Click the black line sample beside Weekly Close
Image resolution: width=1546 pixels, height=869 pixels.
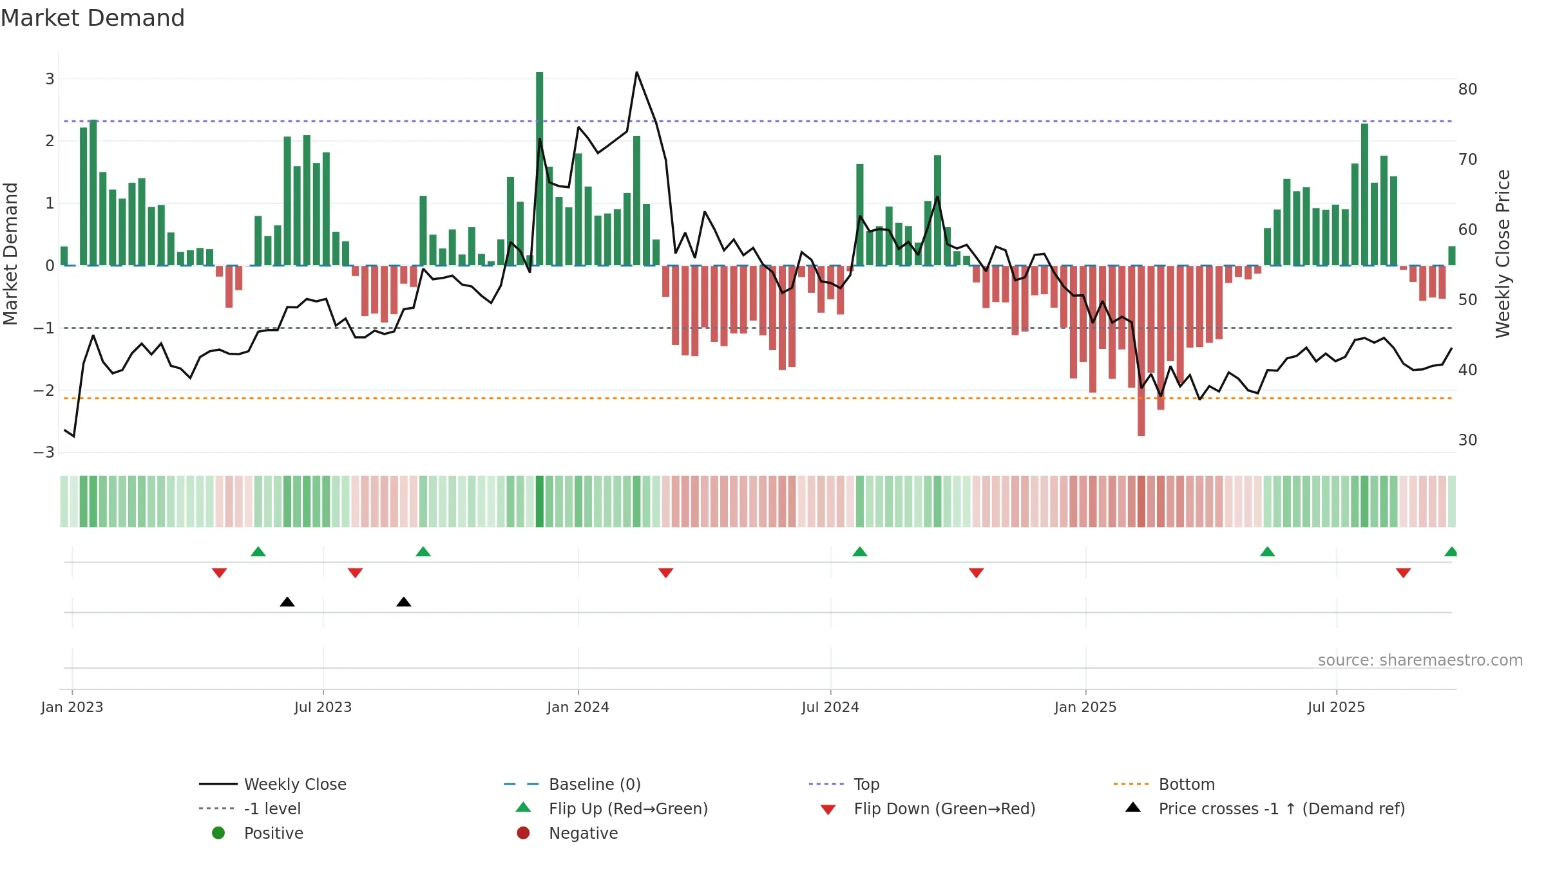[x=218, y=784]
